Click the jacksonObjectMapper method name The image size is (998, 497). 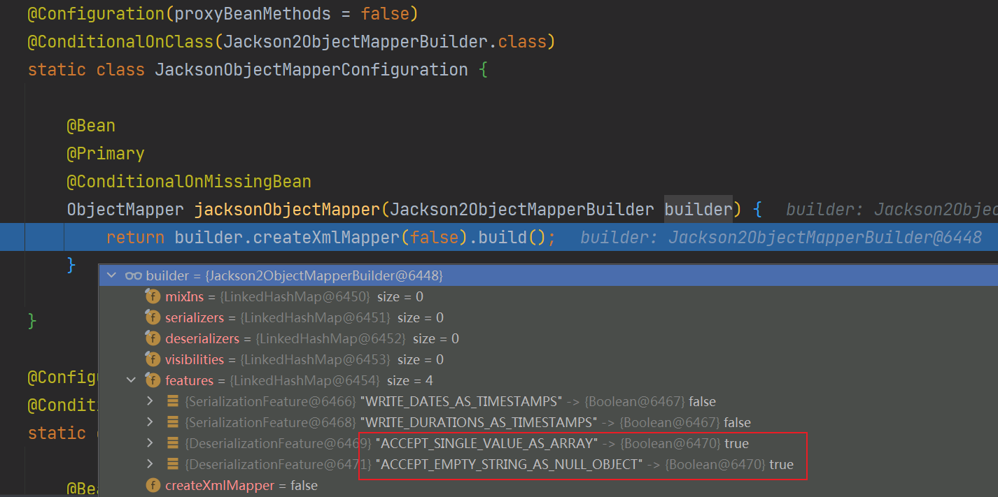coord(287,210)
